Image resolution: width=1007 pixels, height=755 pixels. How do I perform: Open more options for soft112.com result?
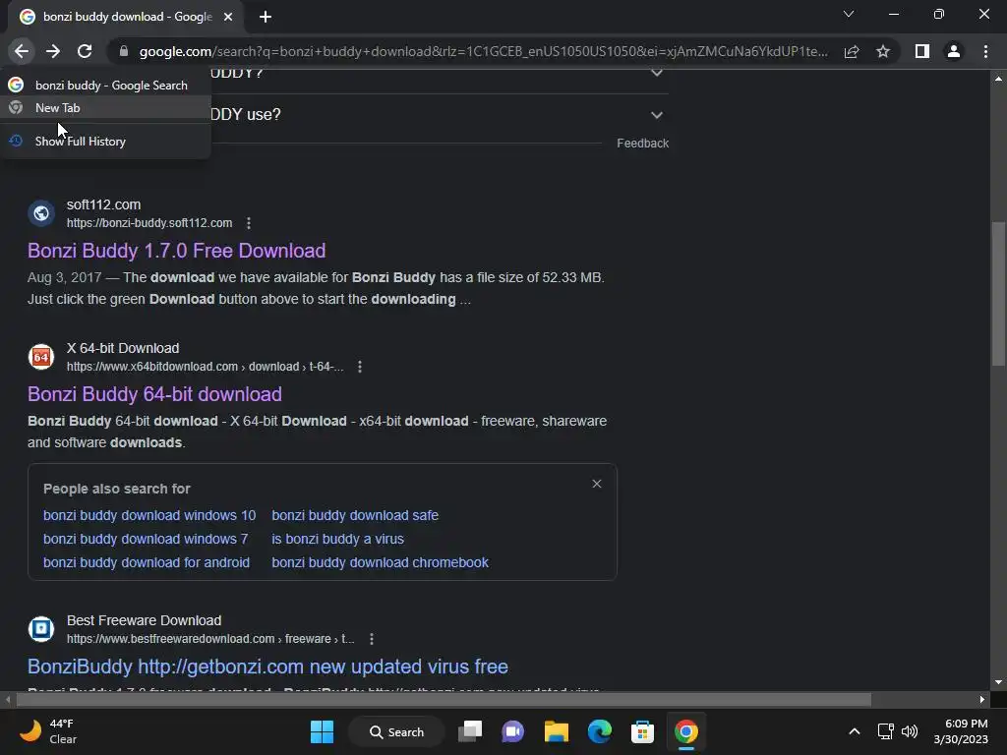(249, 223)
